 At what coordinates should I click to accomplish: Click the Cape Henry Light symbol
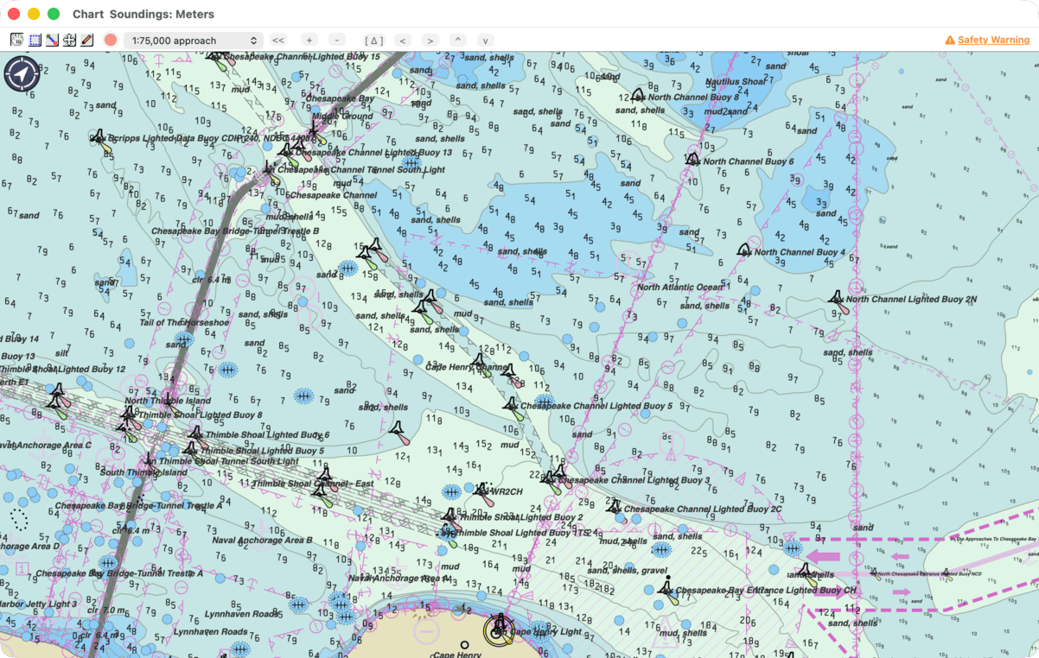(499, 630)
